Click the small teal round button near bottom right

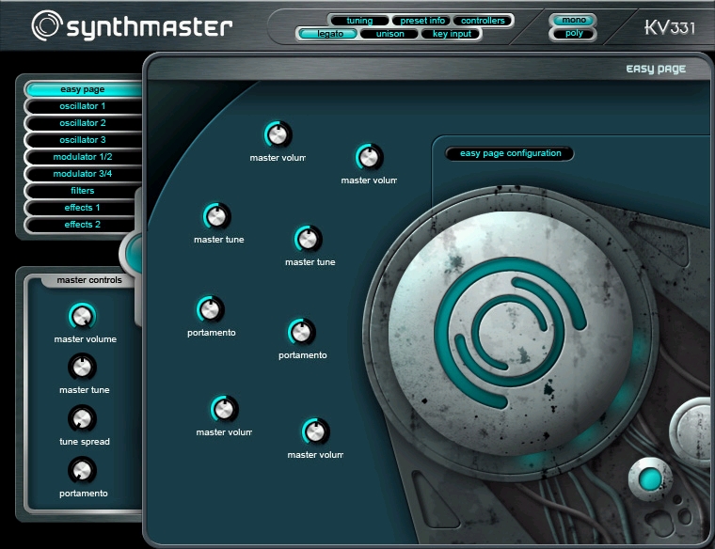650,478
